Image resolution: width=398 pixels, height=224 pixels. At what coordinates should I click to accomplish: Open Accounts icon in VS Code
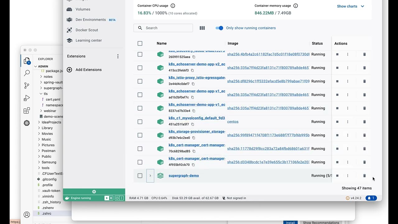click(27, 215)
